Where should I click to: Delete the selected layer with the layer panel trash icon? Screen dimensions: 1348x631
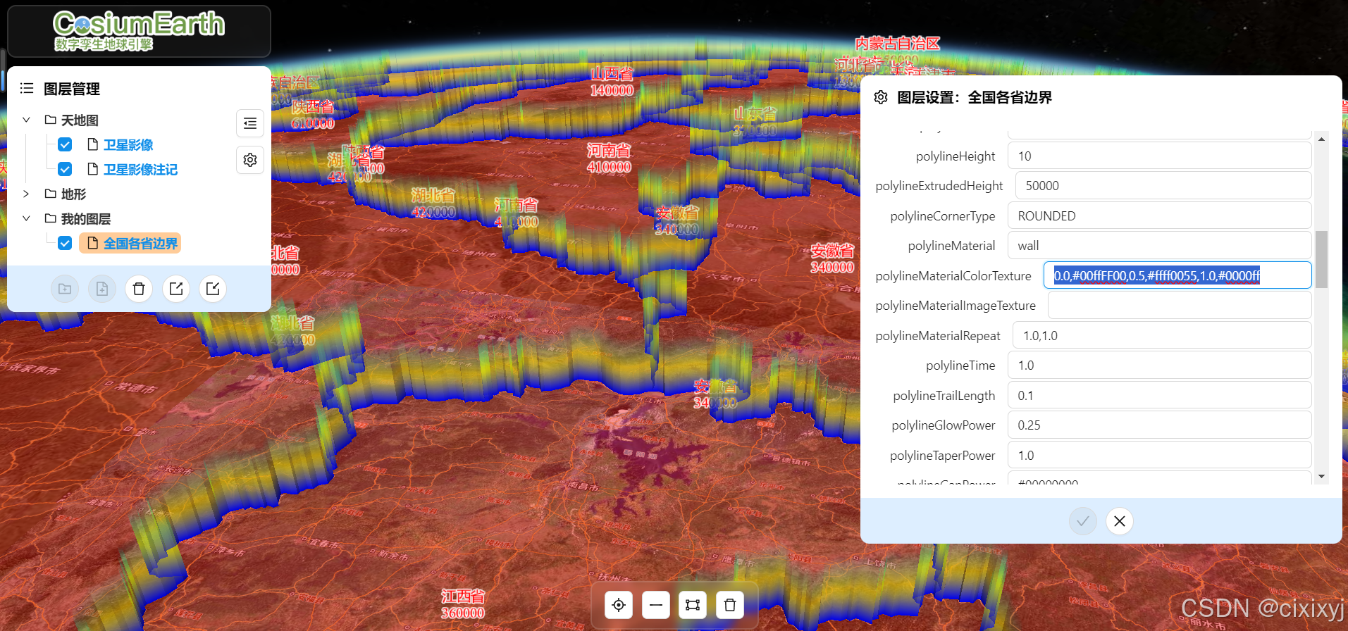click(x=139, y=289)
